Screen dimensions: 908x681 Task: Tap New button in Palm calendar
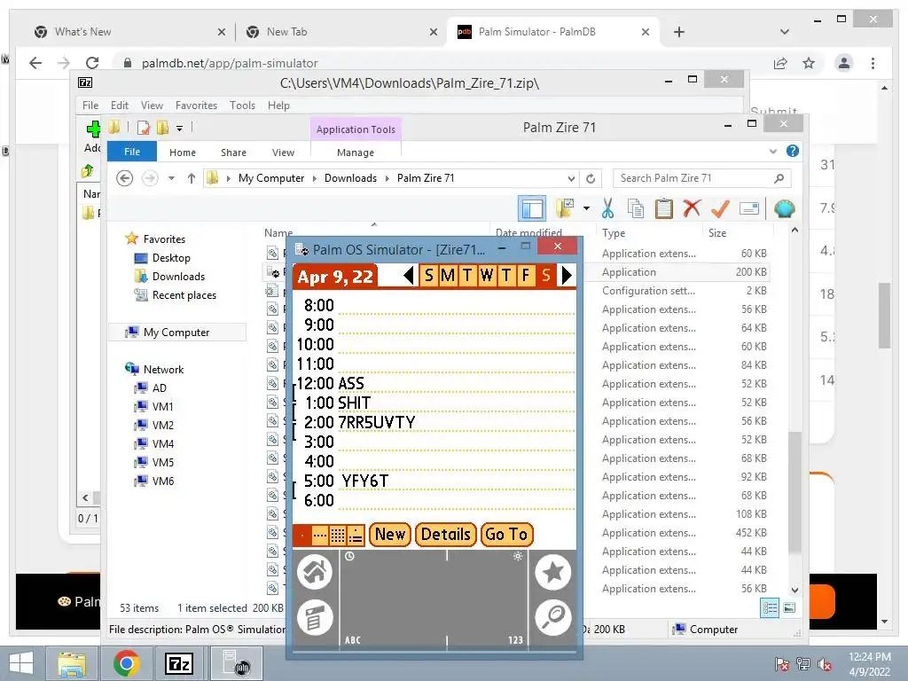390,535
